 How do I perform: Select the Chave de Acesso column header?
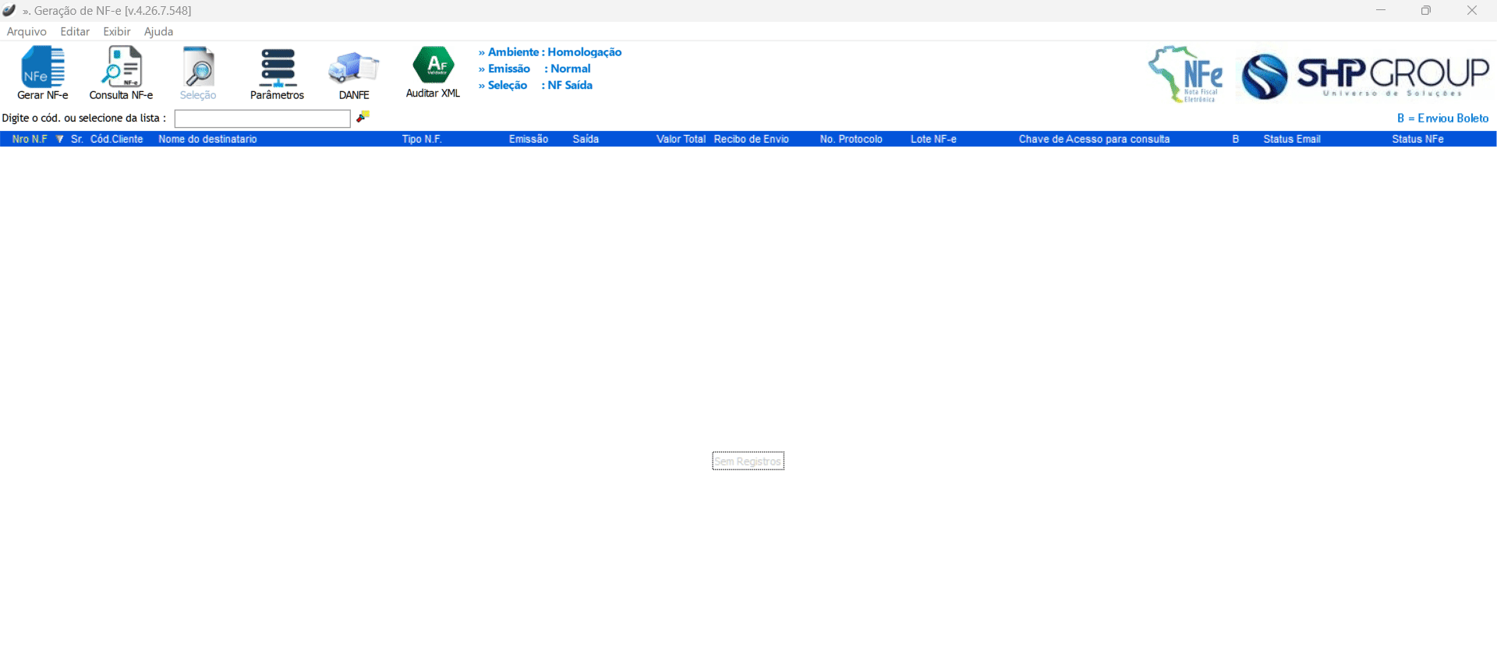[1094, 140]
